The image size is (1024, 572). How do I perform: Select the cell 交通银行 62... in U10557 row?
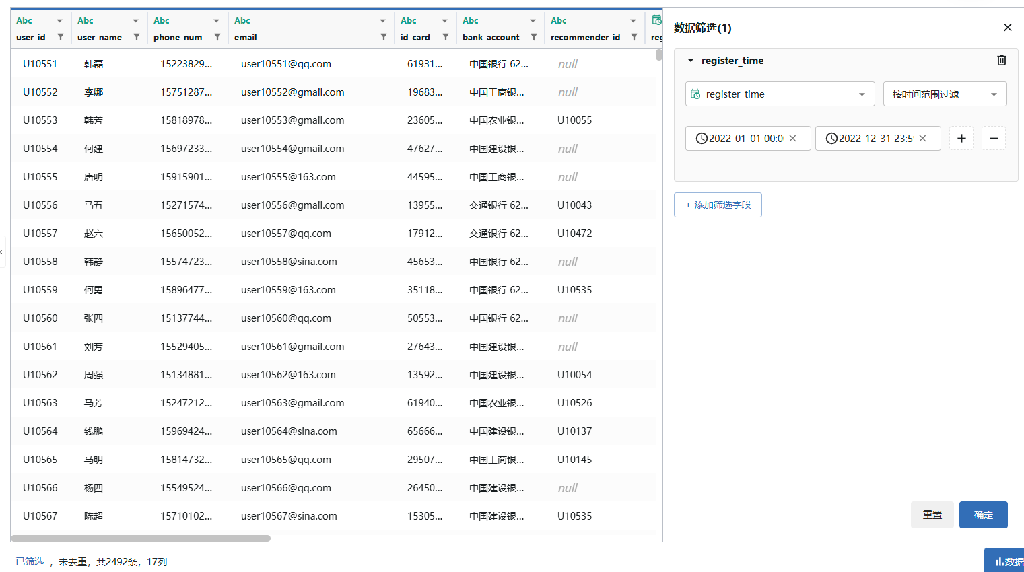pyautogui.click(x=499, y=234)
